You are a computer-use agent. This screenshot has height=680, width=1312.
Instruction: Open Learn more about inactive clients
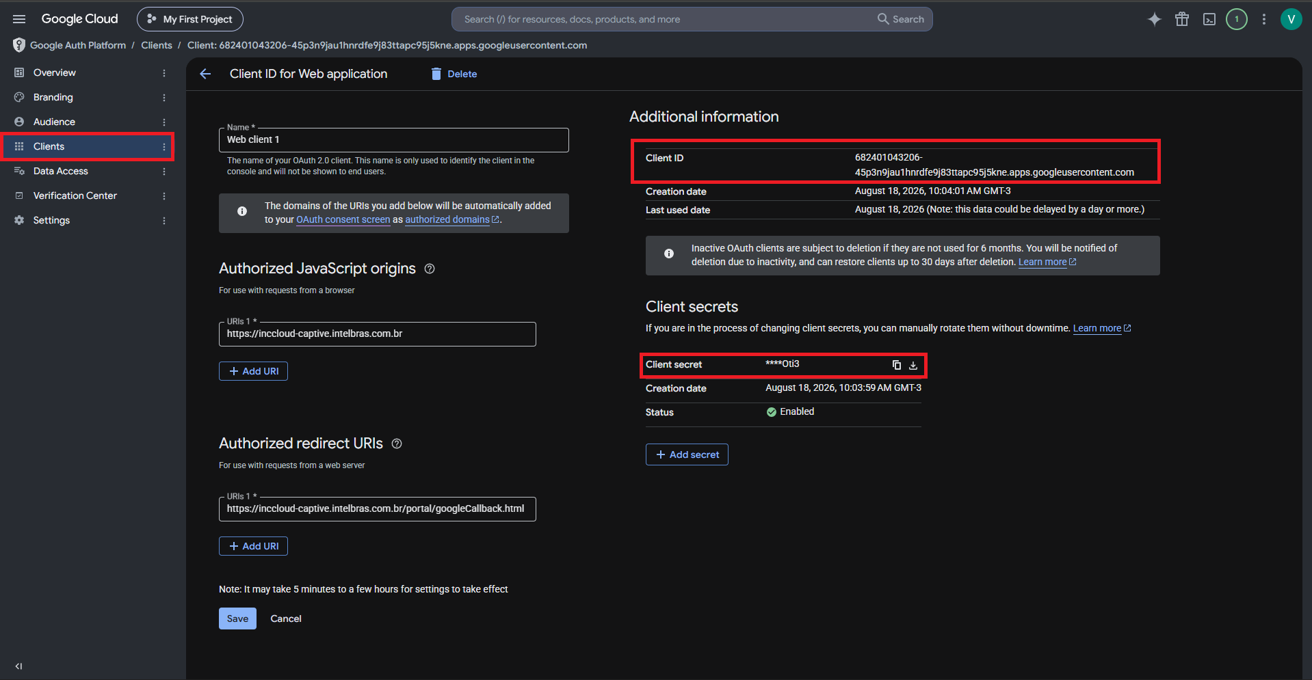point(1047,262)
